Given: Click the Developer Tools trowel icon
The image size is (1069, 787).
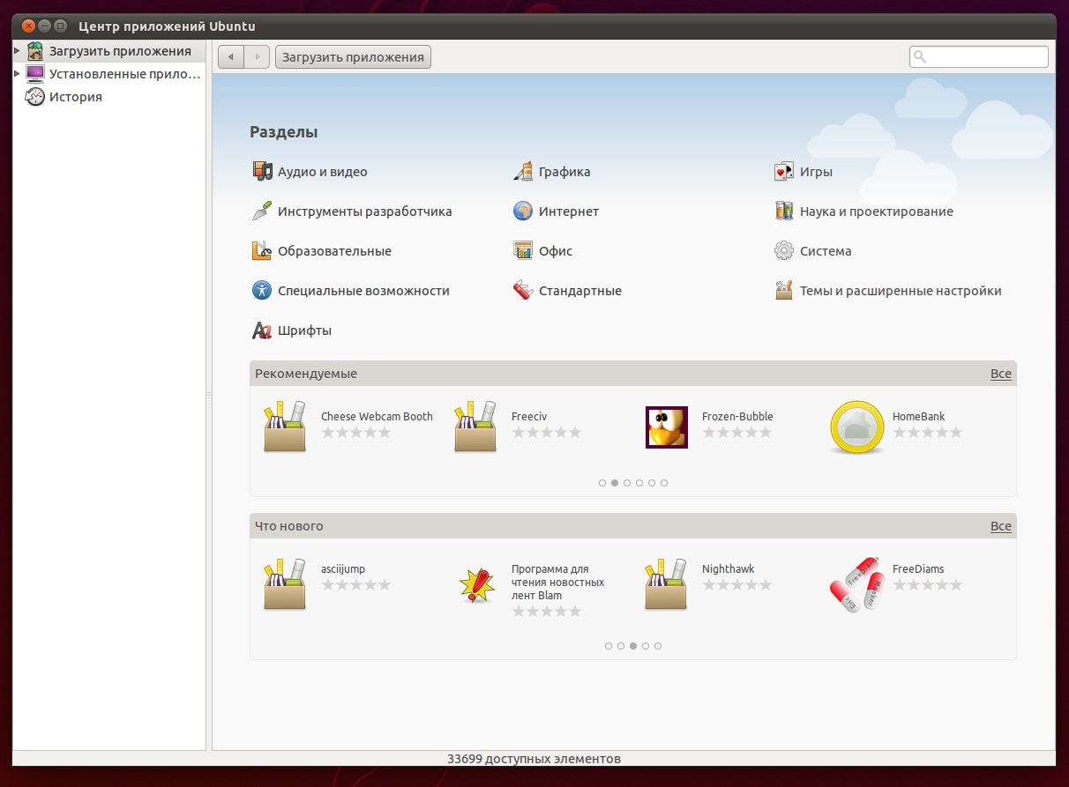Looking at the screenshot, I should [262, 212].
